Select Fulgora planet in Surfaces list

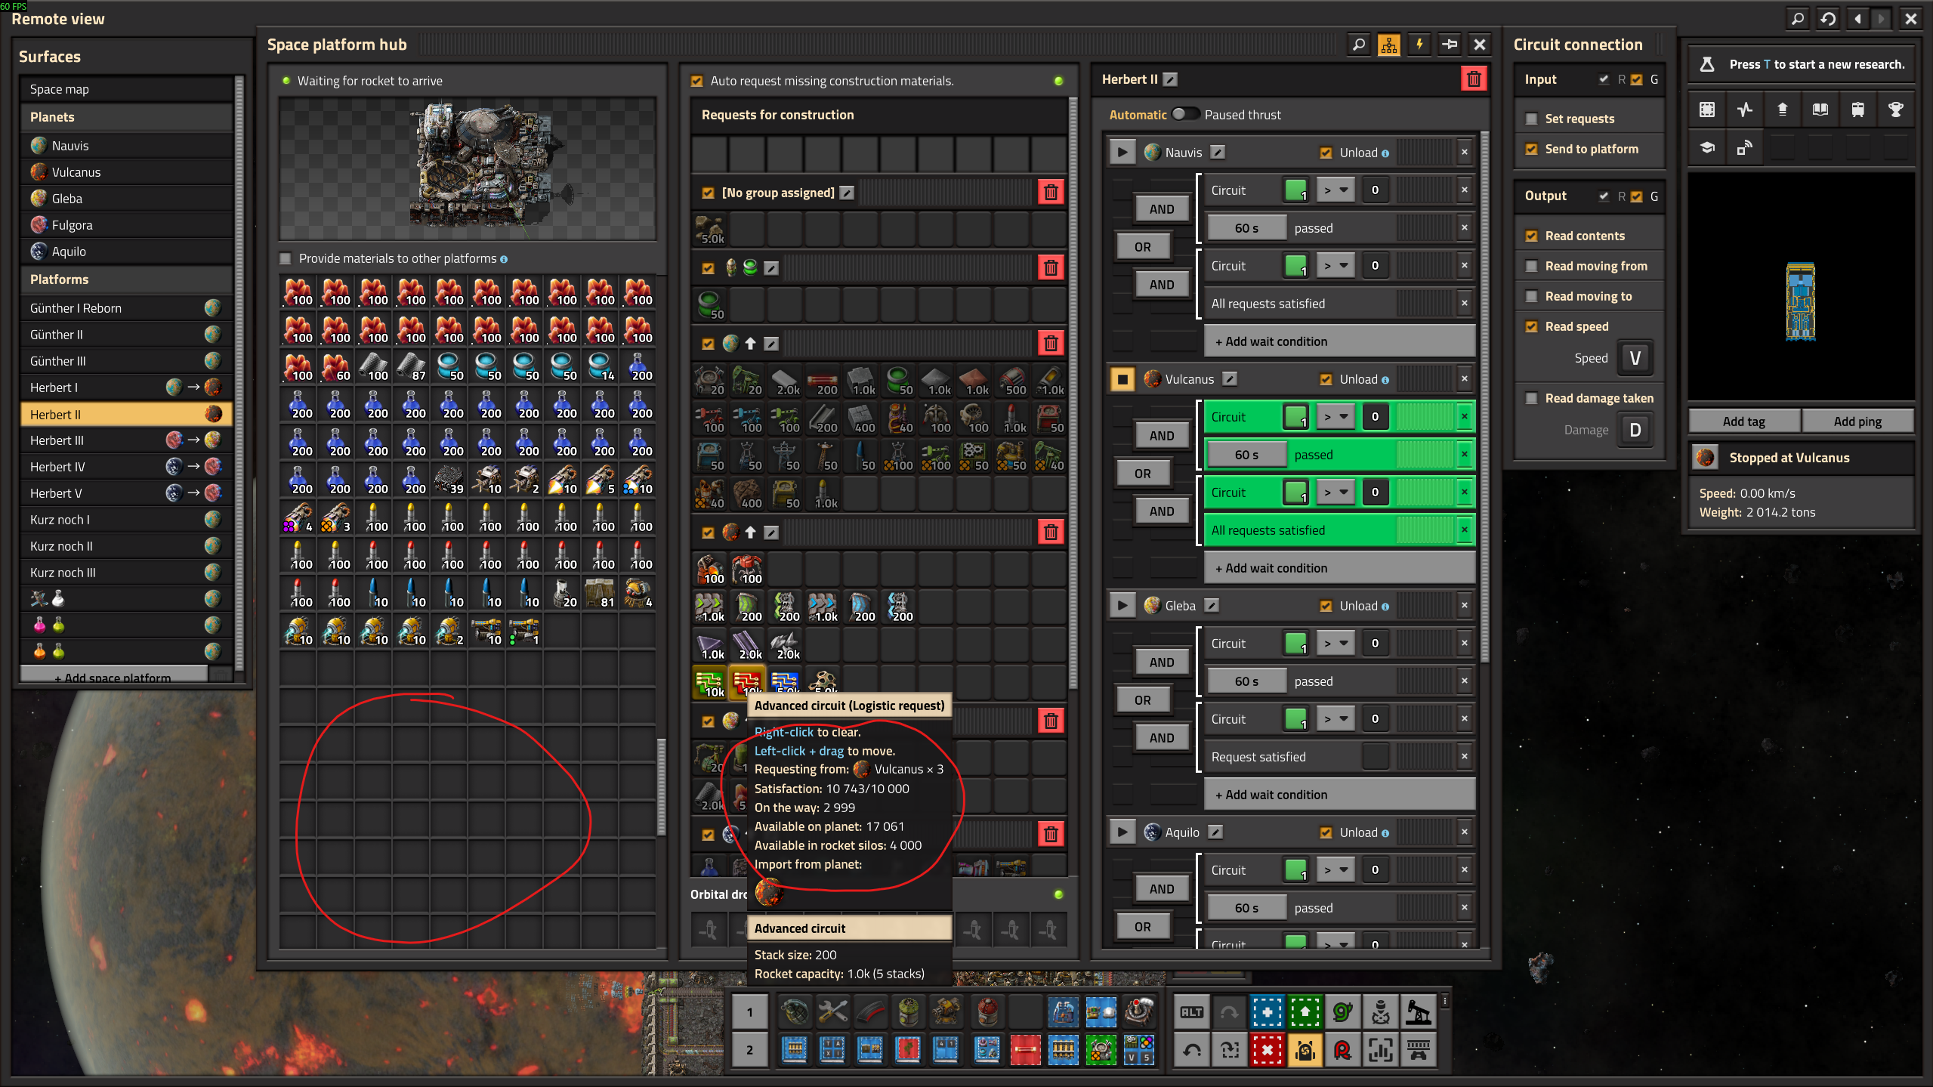(x=127, y=225)
